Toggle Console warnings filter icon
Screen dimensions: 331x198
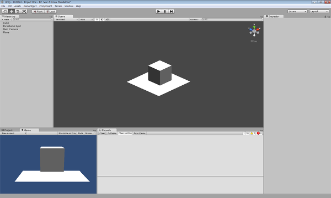point(253,134)
